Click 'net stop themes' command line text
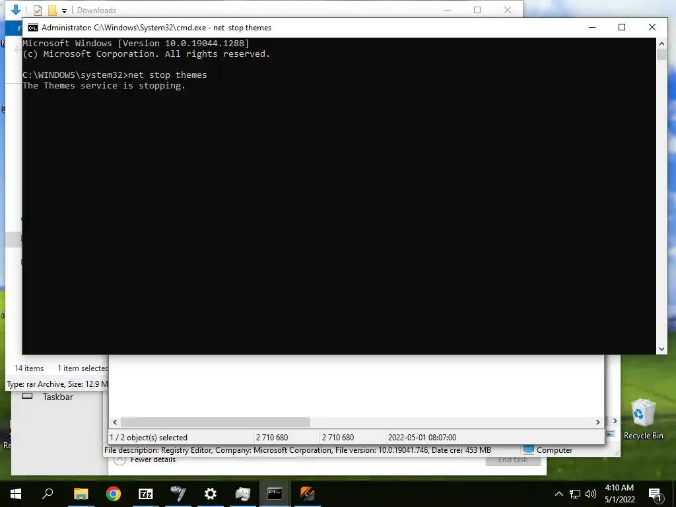Image resolution: width=676 pixels, height=507 pixels. coord(168,75)
